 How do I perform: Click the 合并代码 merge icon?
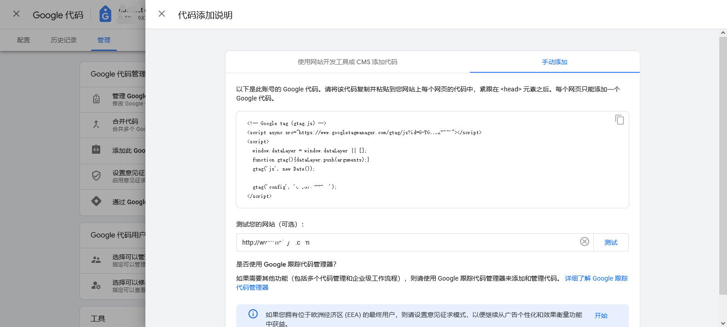96,125
